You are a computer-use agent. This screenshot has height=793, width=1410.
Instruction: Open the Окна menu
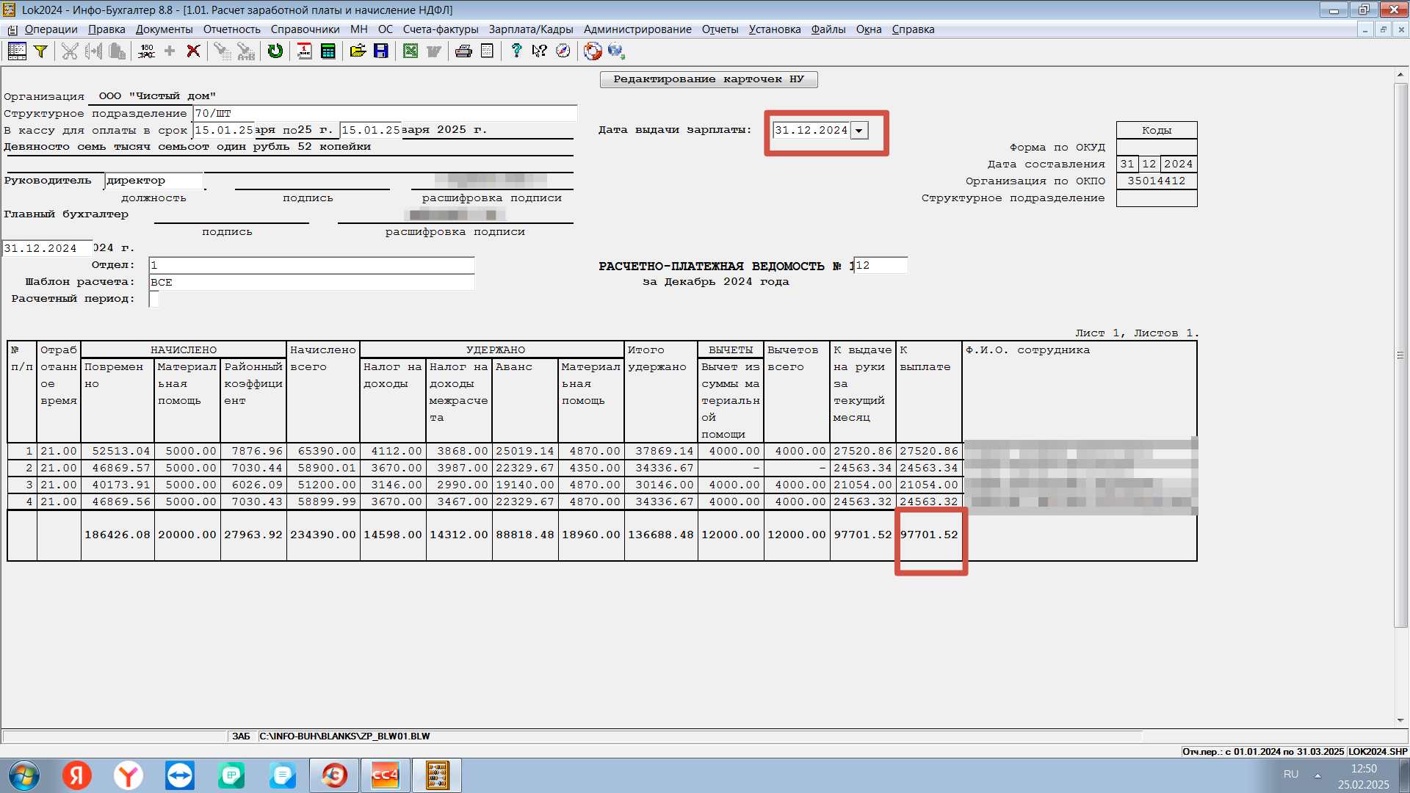pyautogui.click(x=869, y=29)
